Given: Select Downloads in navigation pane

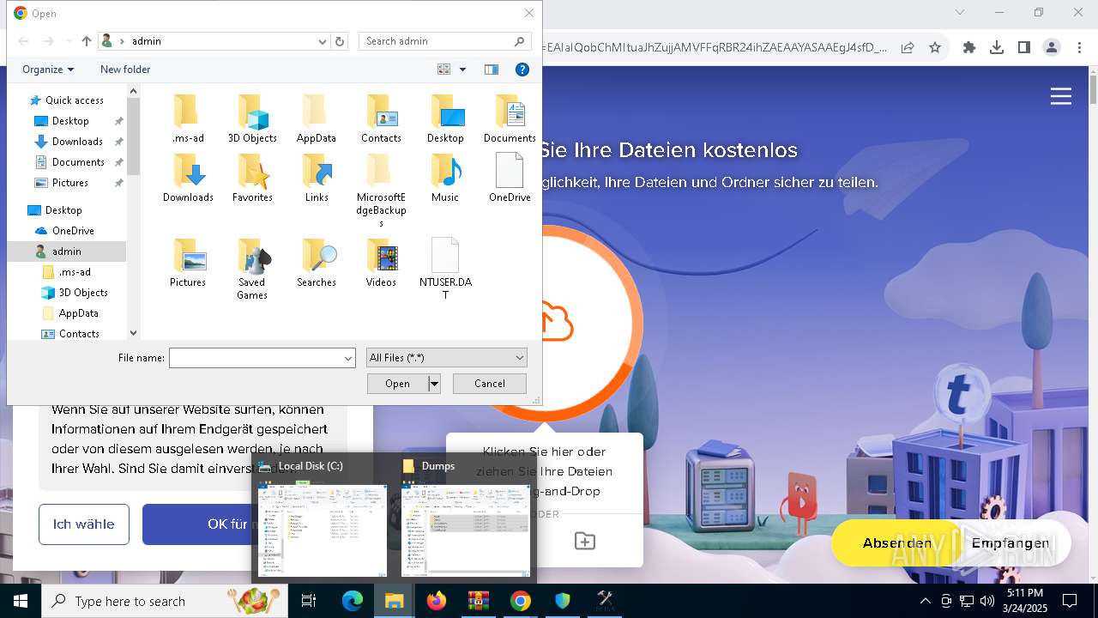Looking at the screenshot, I should [77, 142].
